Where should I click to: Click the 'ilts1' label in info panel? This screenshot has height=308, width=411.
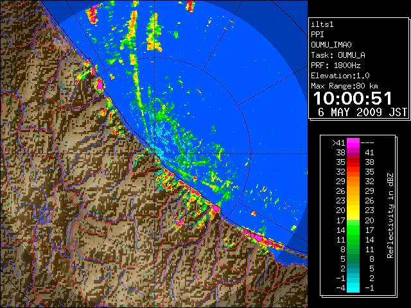coord(322,24)
